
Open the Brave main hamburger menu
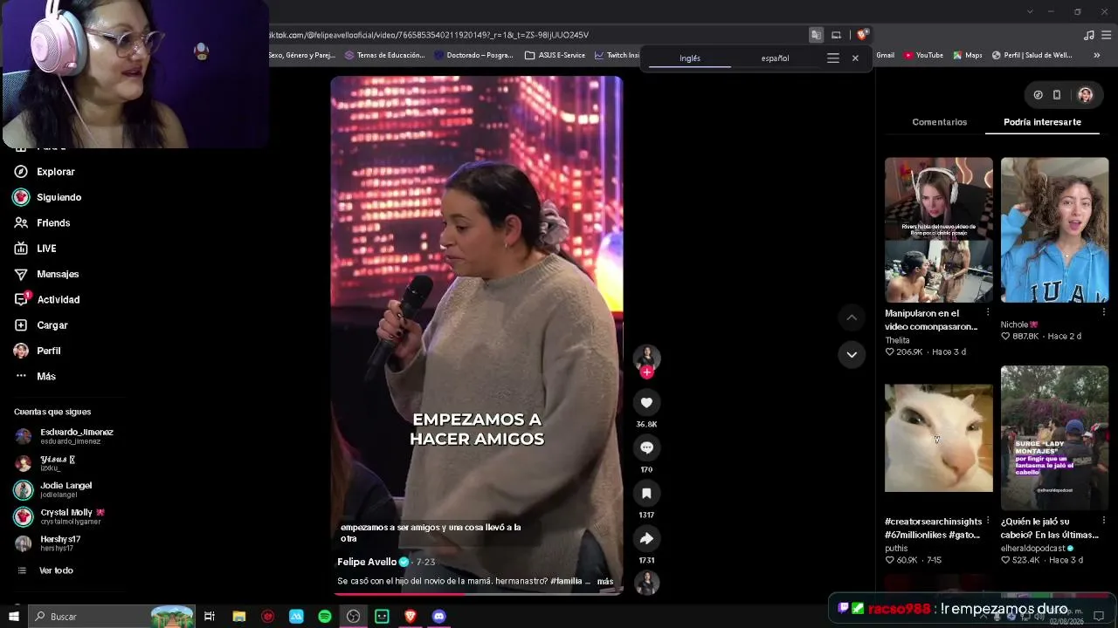coord(1107,35)
